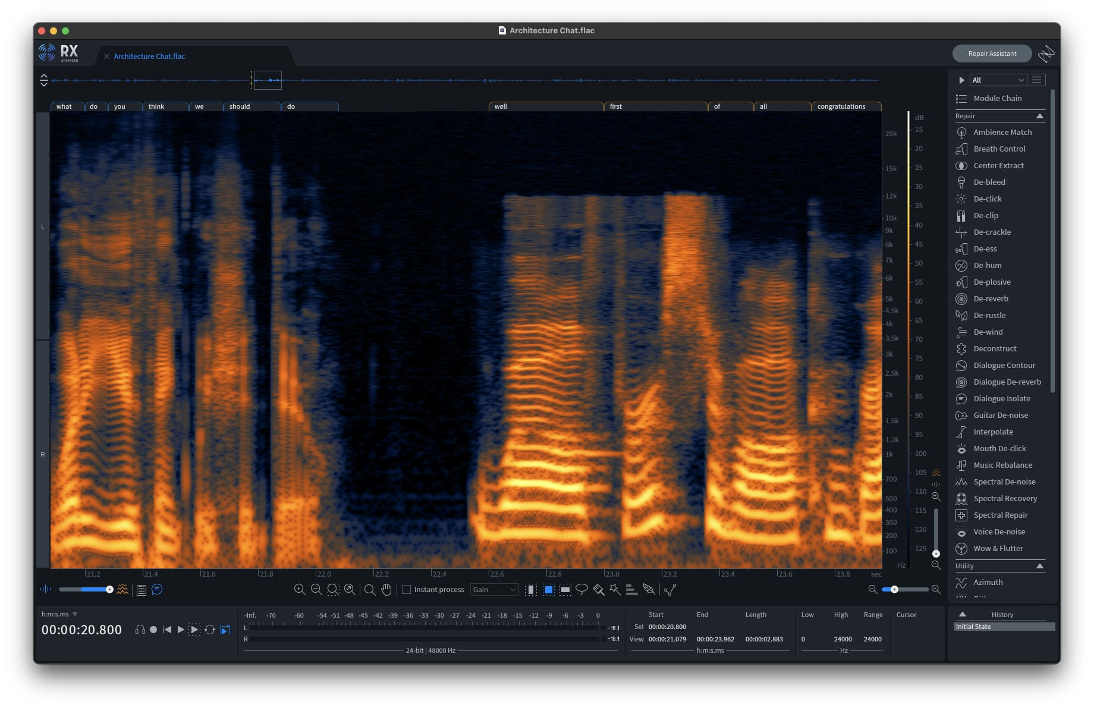Open the All module filter dropdown

(x=998, y=80)
